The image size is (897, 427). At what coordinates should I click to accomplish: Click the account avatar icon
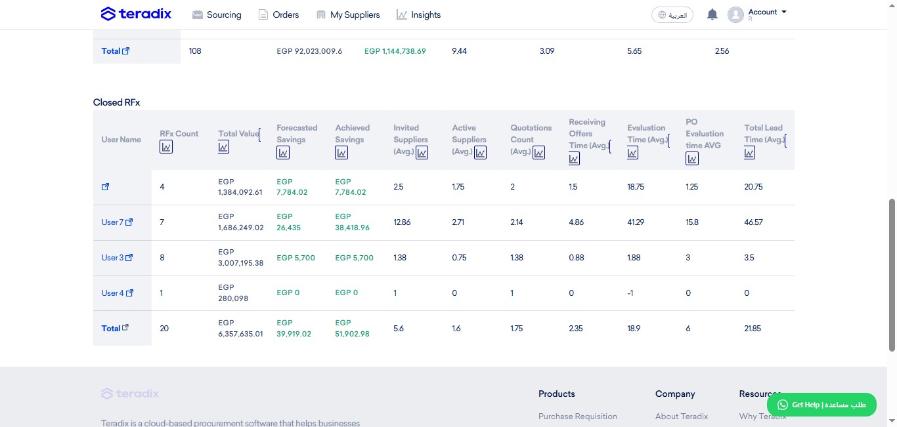tap(735, 14)
